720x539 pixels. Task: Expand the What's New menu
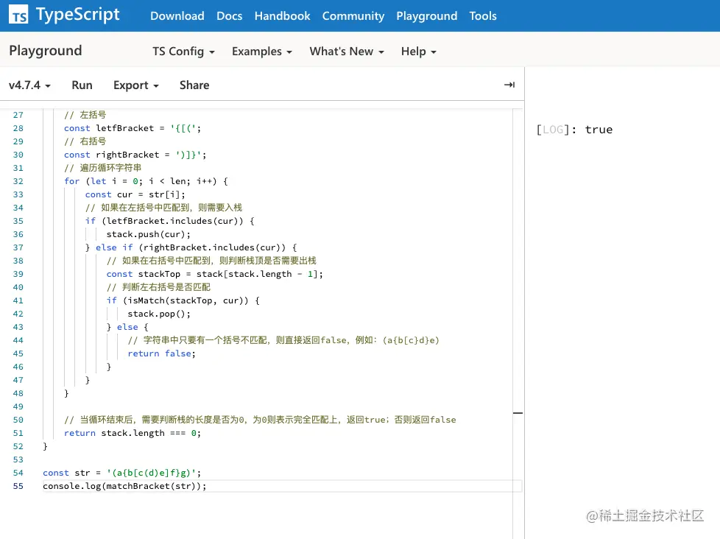point(347,52)
